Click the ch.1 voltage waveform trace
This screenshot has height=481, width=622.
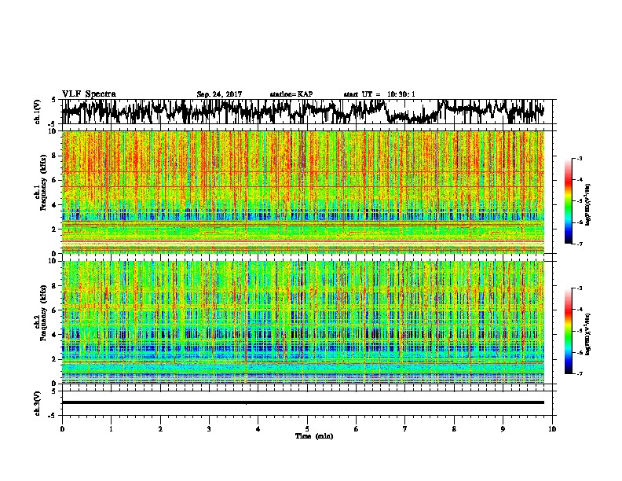[x=302, y=112]
